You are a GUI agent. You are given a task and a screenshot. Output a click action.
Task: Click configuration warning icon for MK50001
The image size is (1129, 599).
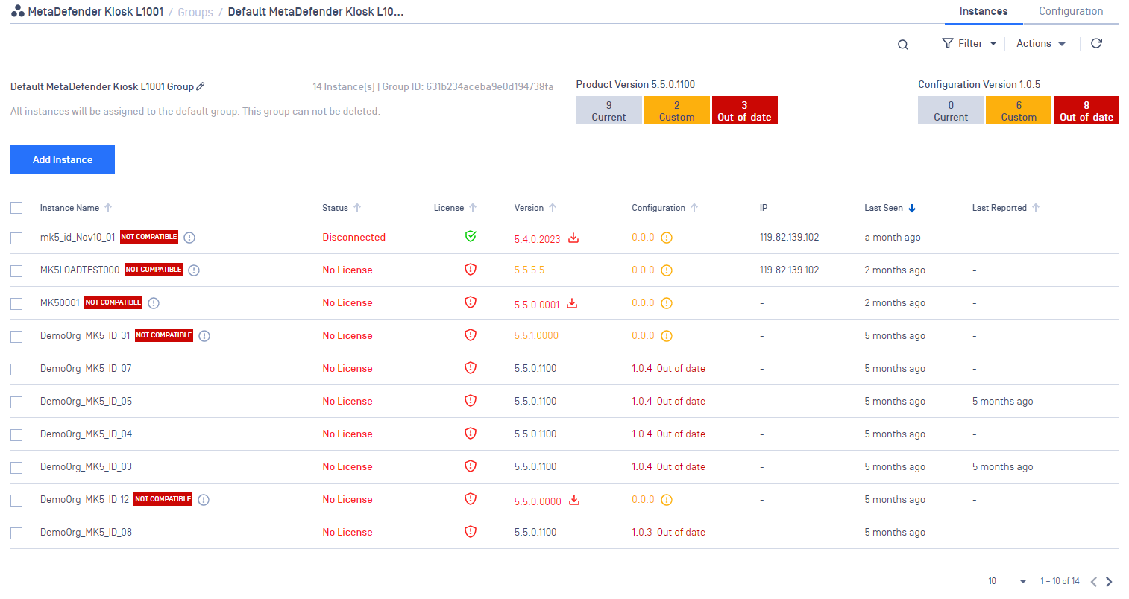(667, 303)
